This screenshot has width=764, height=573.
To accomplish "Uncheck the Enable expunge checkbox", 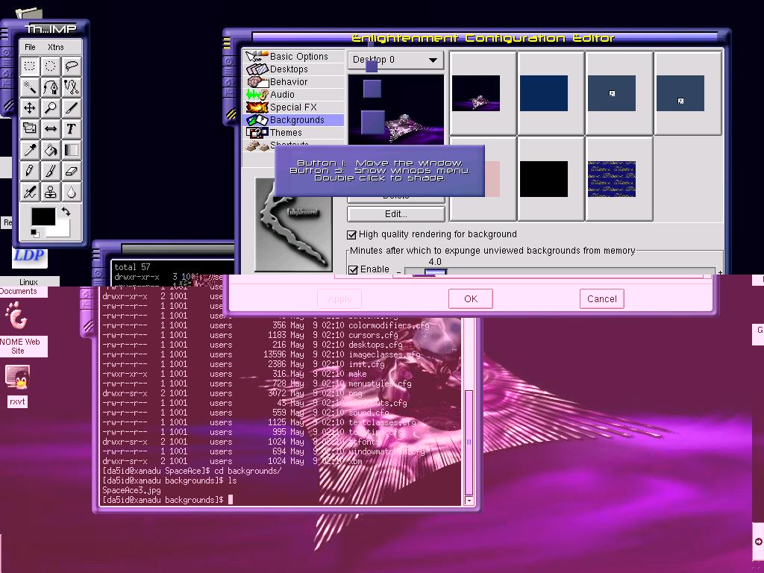I will [353, 269].
